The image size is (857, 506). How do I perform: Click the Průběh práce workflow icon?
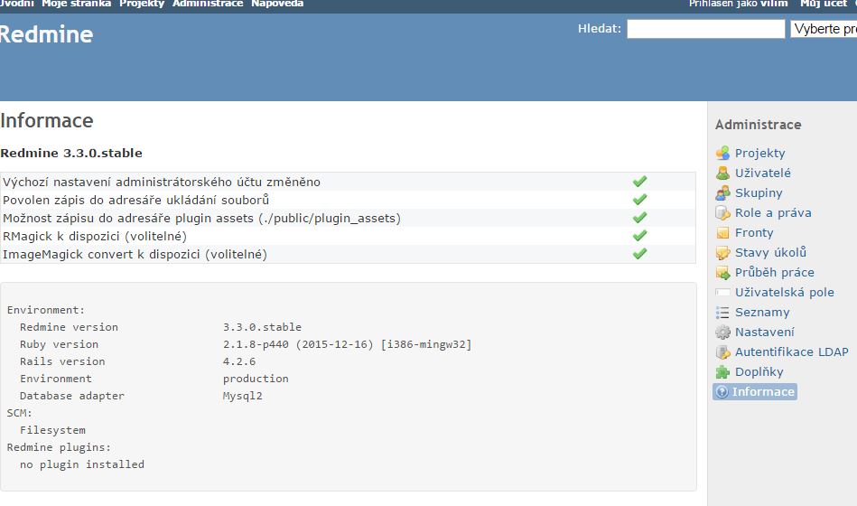click(722, 272)
